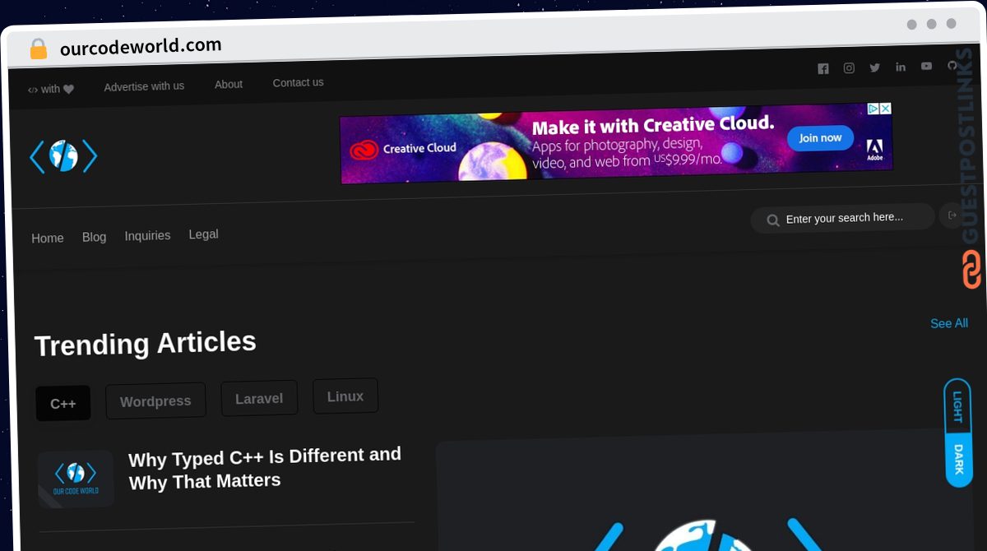
Task: Switch theme to LIGHT mode
Action: point(957,405)
